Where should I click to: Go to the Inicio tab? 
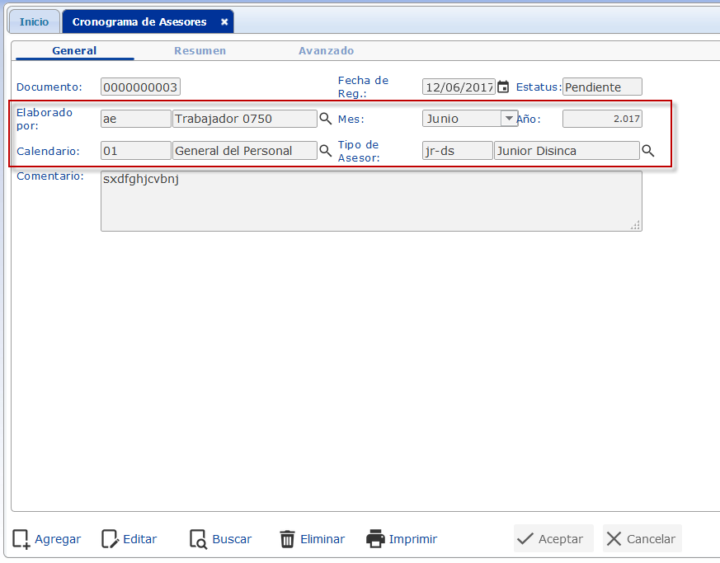(34, 22)
